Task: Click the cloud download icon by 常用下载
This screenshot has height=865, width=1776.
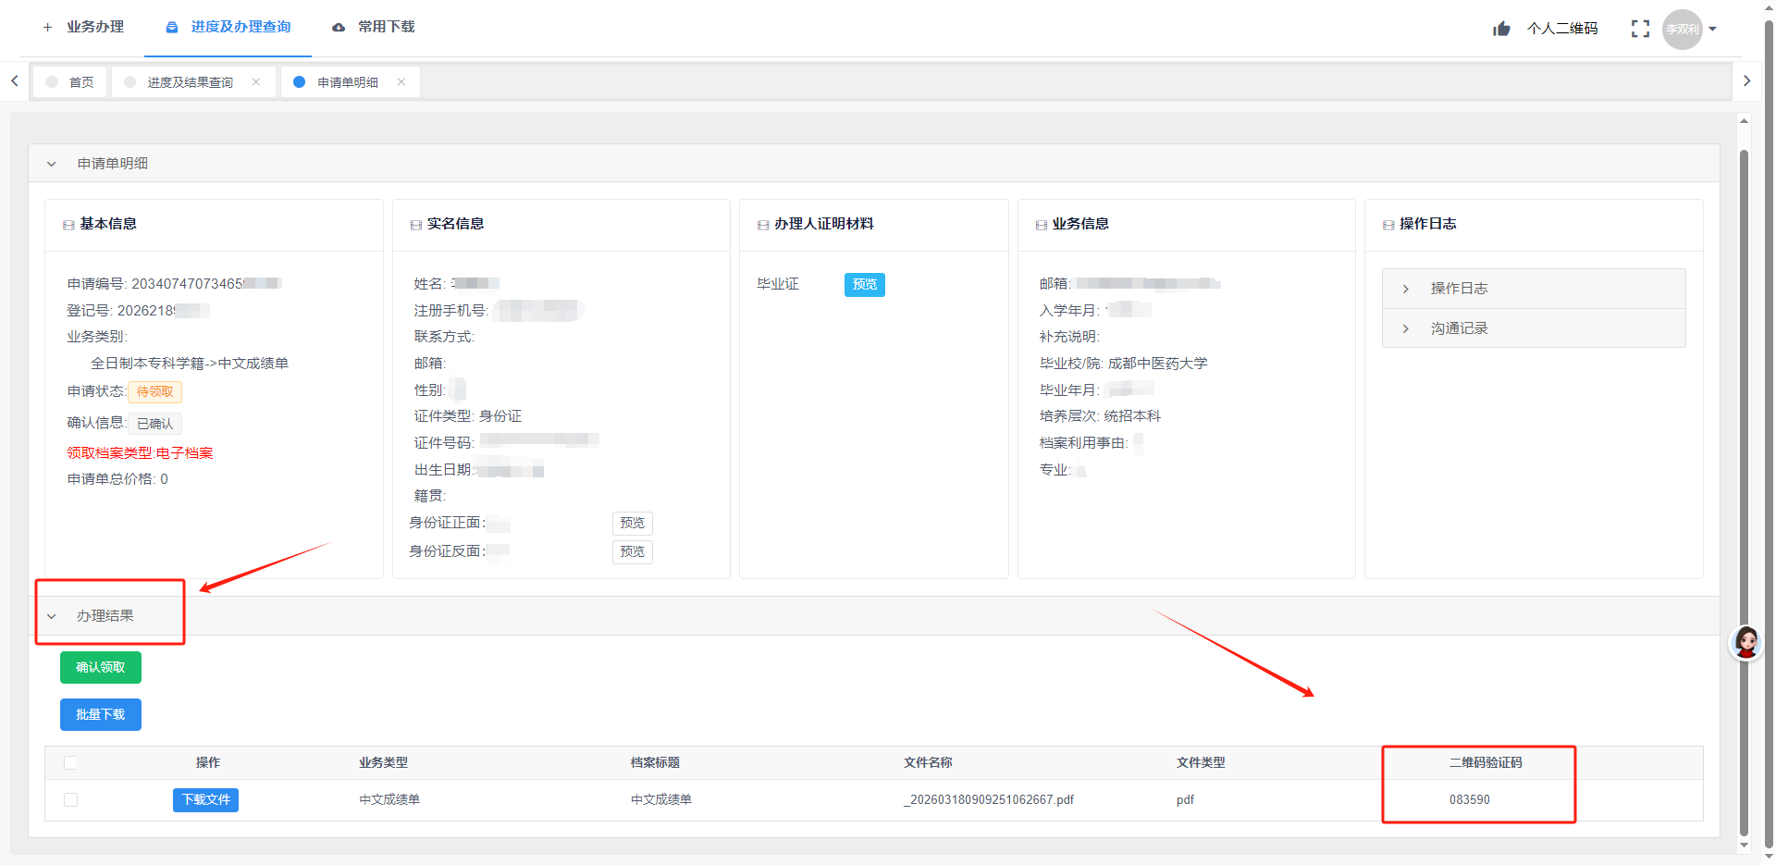Action: coord(339,28)
